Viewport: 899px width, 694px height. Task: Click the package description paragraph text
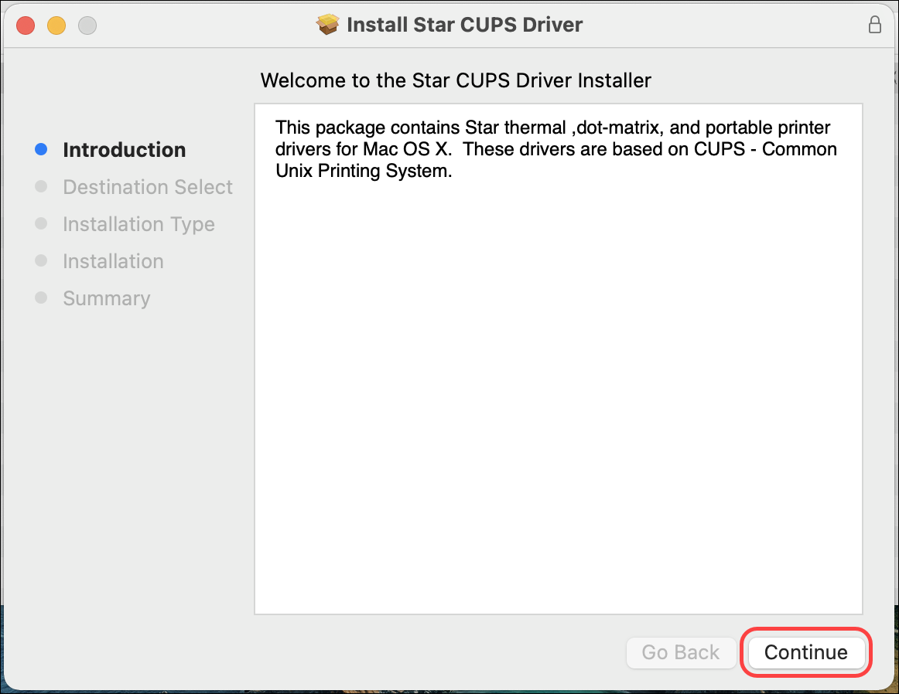click(556, 149)
